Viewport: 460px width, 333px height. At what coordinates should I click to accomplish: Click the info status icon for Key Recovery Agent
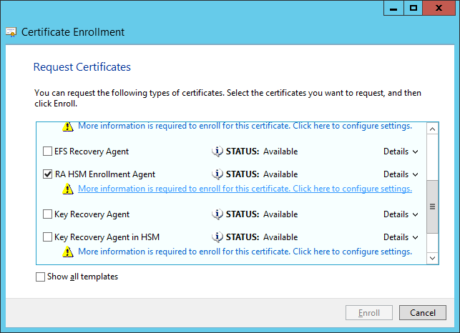point(218,214)
